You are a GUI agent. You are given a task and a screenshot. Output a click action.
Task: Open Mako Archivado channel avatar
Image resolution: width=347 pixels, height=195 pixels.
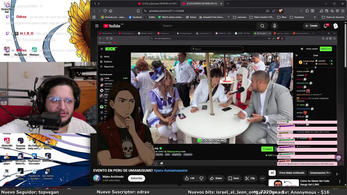pos(97,178)
